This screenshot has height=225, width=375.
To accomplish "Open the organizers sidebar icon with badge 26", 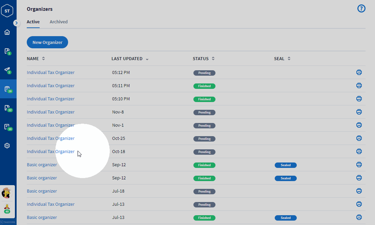I will pos(8,89).
